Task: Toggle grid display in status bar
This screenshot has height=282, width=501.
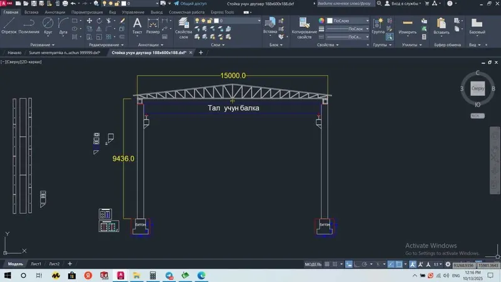Action: [327, 264]
